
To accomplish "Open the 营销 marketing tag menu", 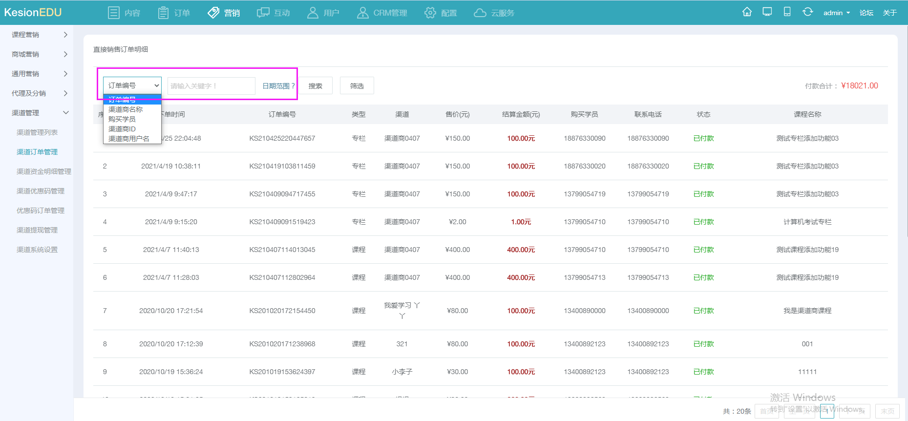I will (x=224, y=13).
